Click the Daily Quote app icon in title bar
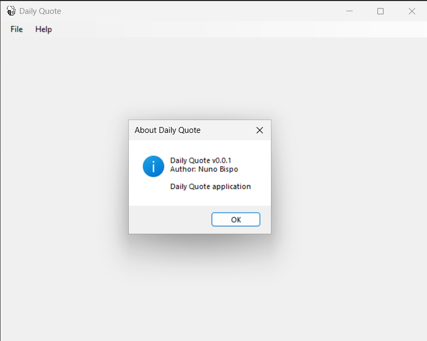The width and height of the screenshot is (427, 341). 11,11
